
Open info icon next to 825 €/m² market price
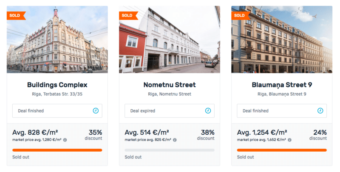click(175, 140)
